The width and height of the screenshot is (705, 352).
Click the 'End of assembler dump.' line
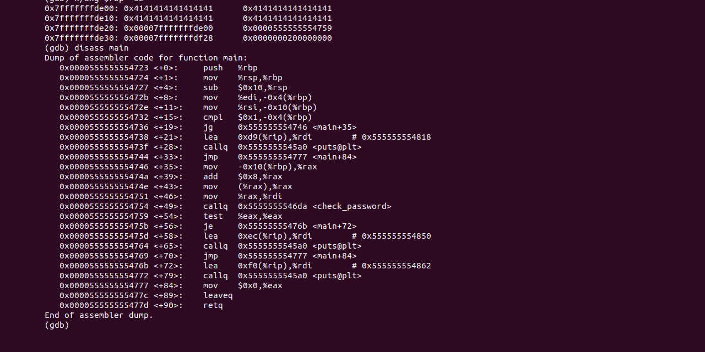[99, 315]
